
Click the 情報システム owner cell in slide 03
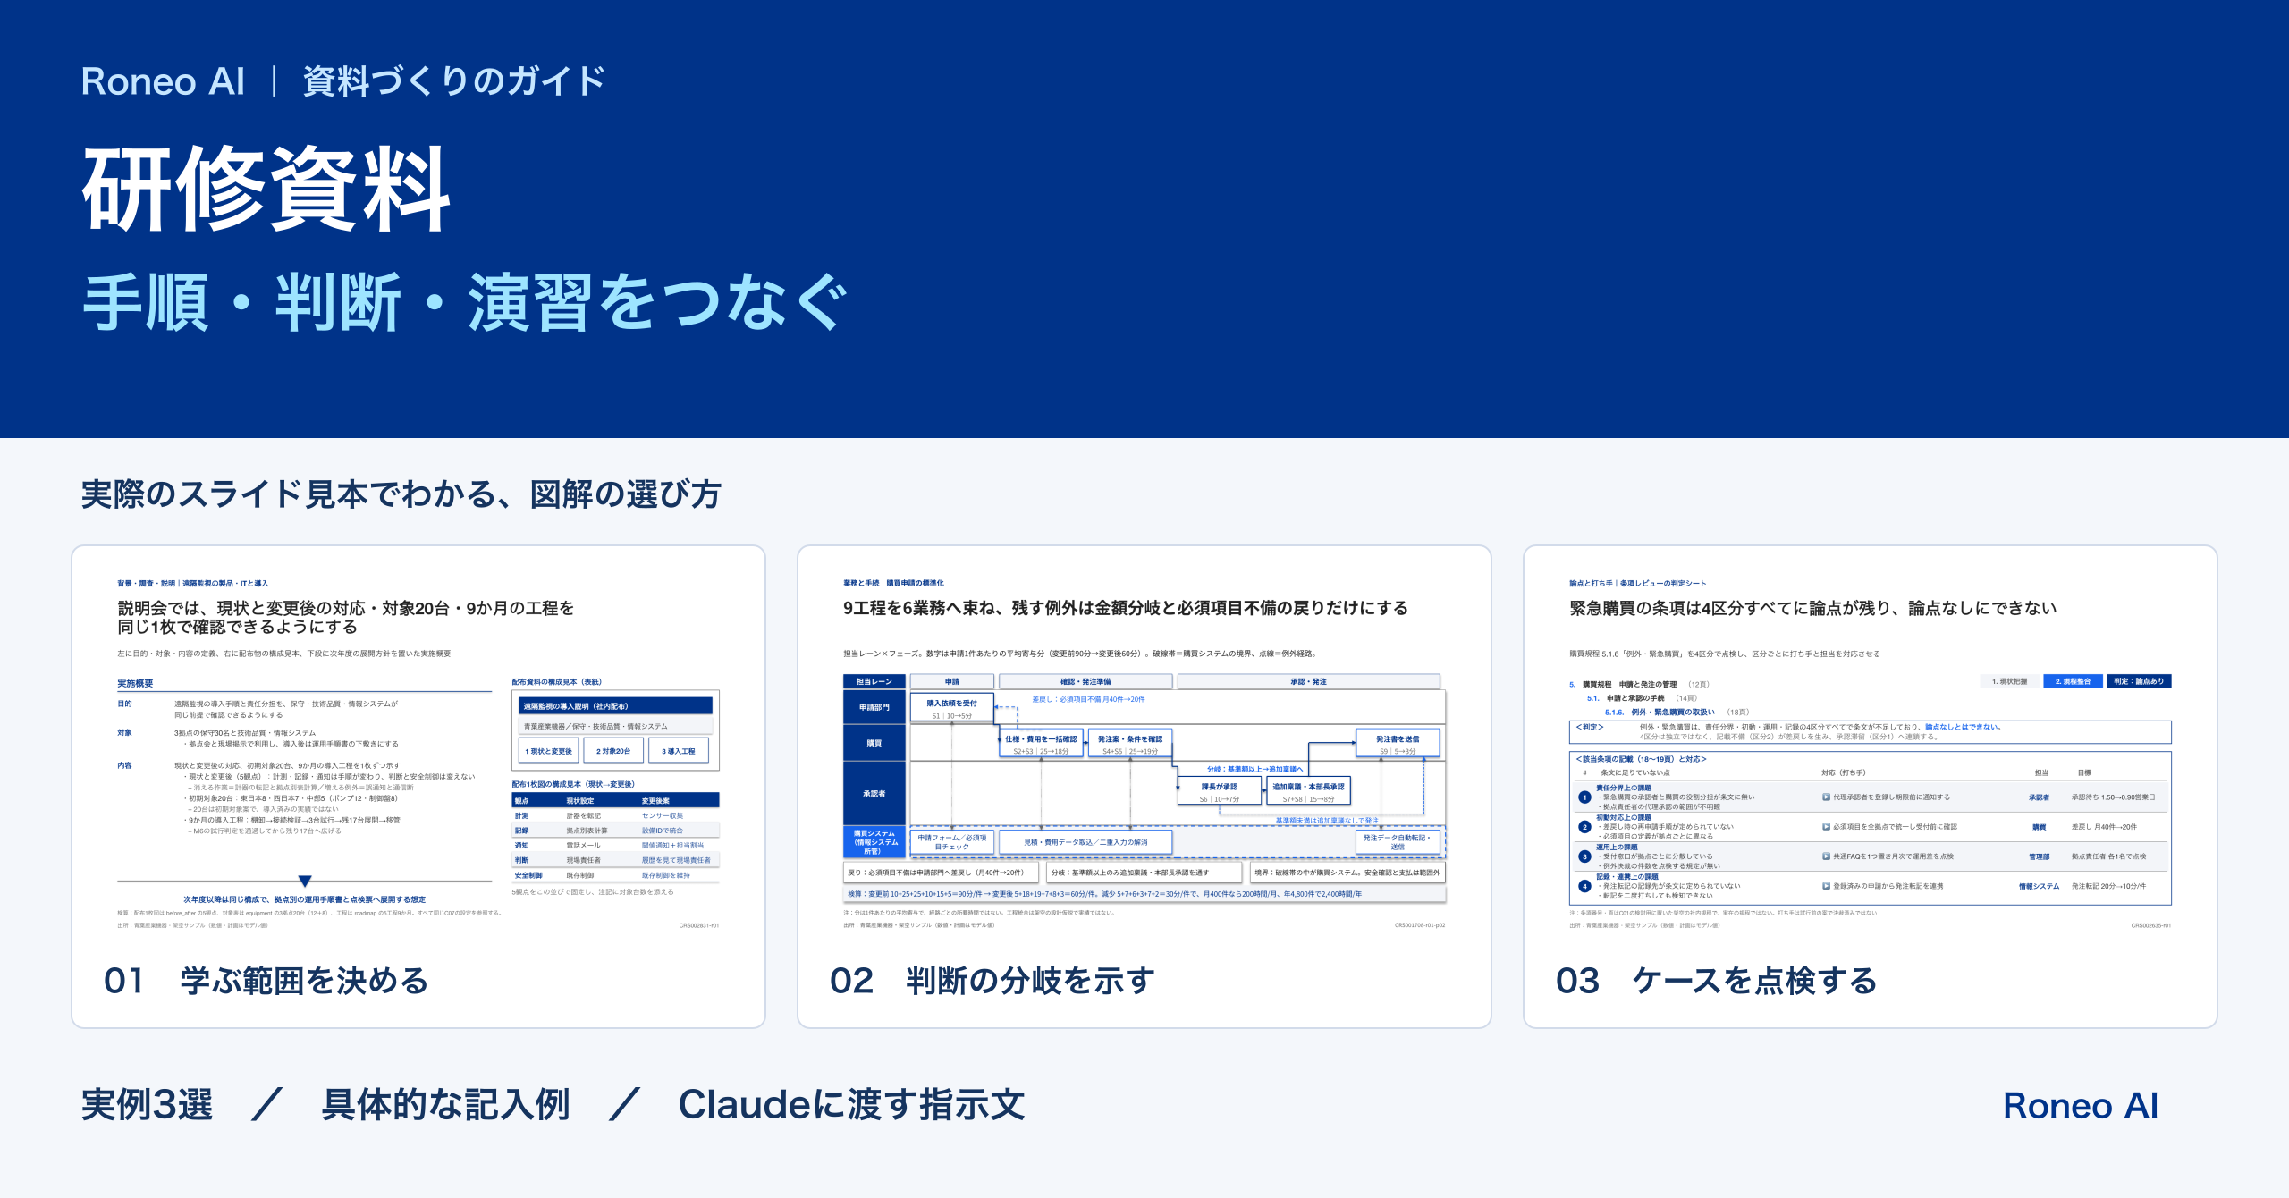pos(2039,886)
